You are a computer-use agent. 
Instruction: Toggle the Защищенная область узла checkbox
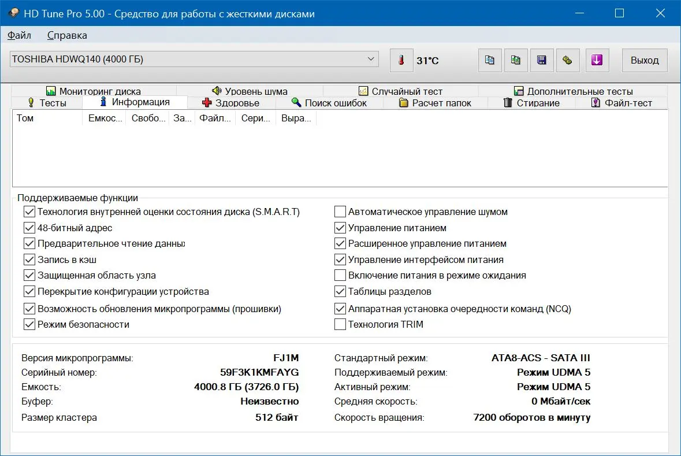click(29, 275)
